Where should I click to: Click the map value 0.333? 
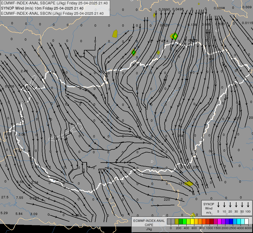point(220,24)
